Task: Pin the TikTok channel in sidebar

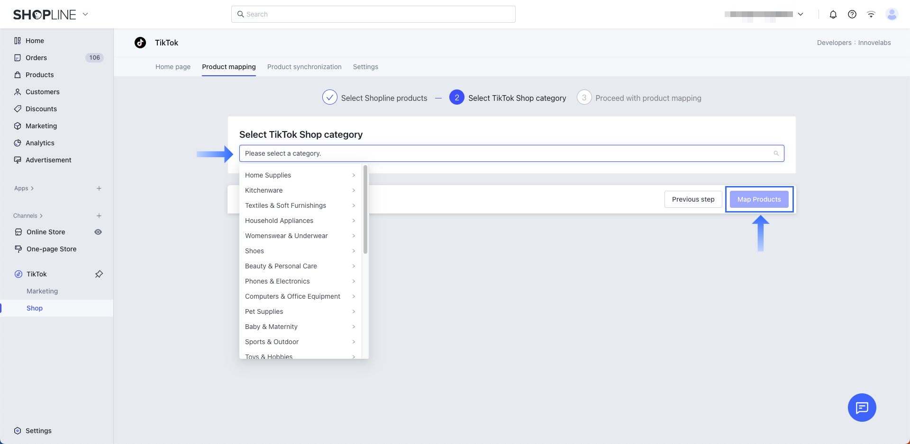Action: coord(99,274)
